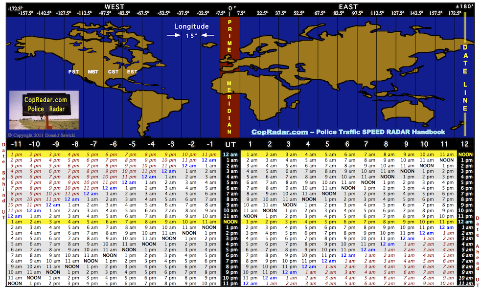Click the PST label on North America
The image size is (481, 290).
point(73,72)
